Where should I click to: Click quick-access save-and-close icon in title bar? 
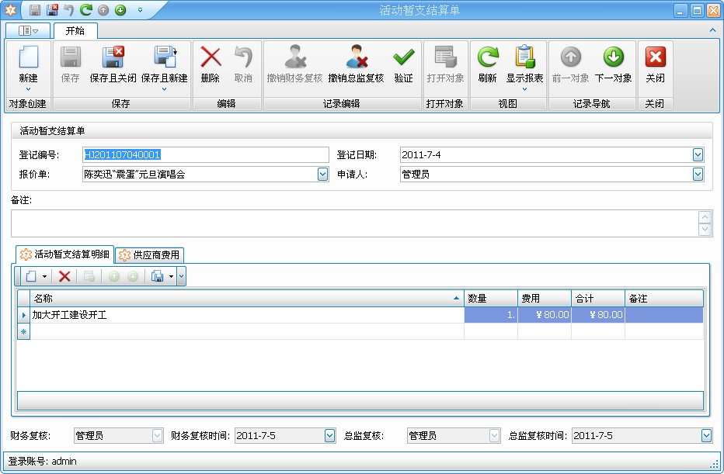pos(52,9)
